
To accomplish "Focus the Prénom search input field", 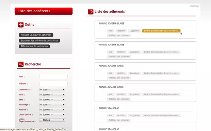I will point(53,84).
